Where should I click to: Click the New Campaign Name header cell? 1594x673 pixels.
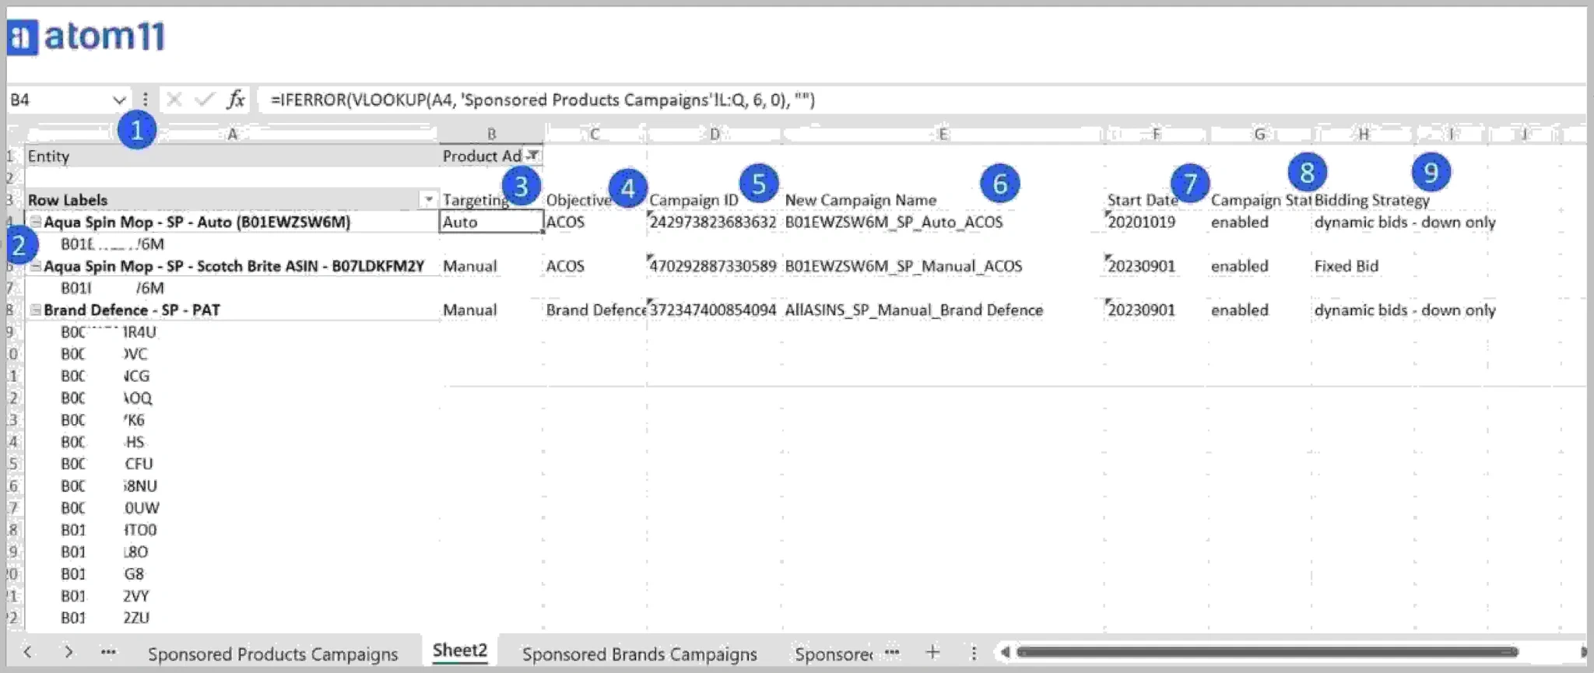(943, 200)
